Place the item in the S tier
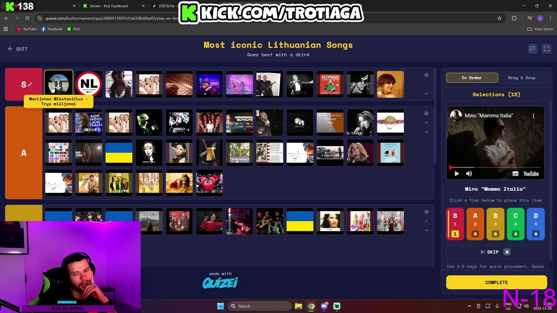557x313 pixels. [455, 224]
